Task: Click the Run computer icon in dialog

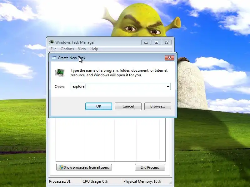Action: point(60,73)
